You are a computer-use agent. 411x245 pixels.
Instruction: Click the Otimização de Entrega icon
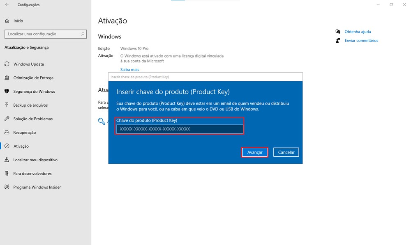point(7,78)
